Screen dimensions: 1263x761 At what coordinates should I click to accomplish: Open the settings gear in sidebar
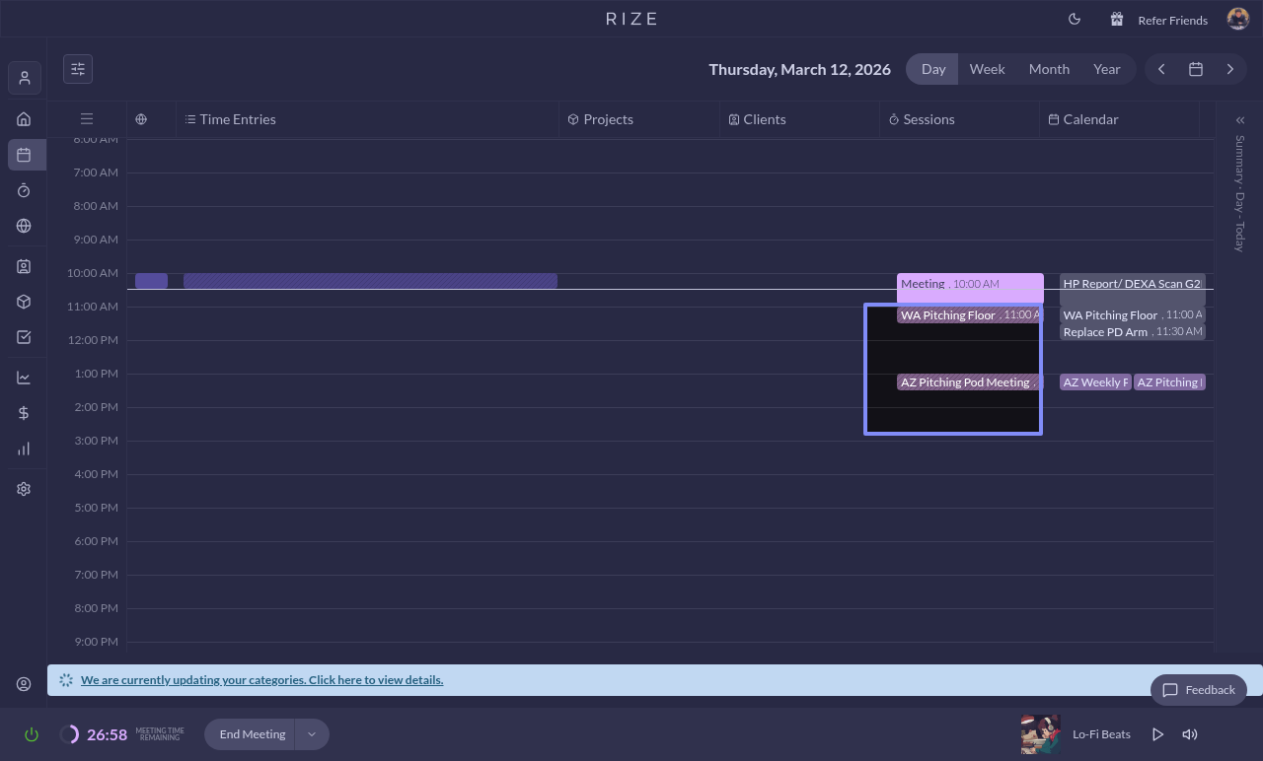point(24,489)
